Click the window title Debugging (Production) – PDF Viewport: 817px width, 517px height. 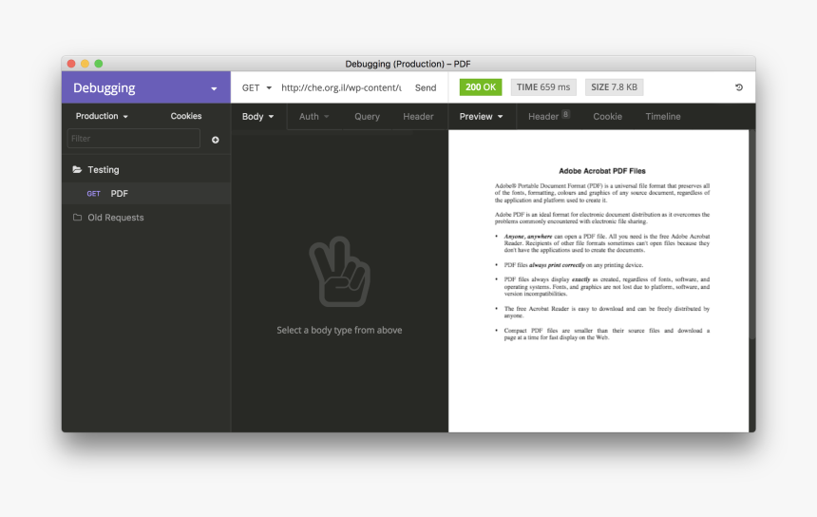click(x=408, y=64)
